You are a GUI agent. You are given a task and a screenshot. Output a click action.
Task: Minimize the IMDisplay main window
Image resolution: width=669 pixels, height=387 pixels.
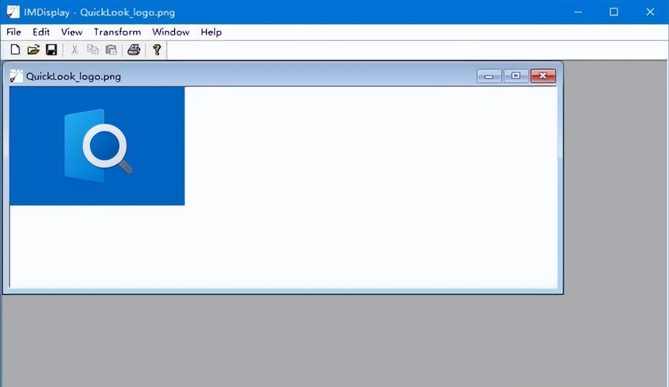pos(577,12)
